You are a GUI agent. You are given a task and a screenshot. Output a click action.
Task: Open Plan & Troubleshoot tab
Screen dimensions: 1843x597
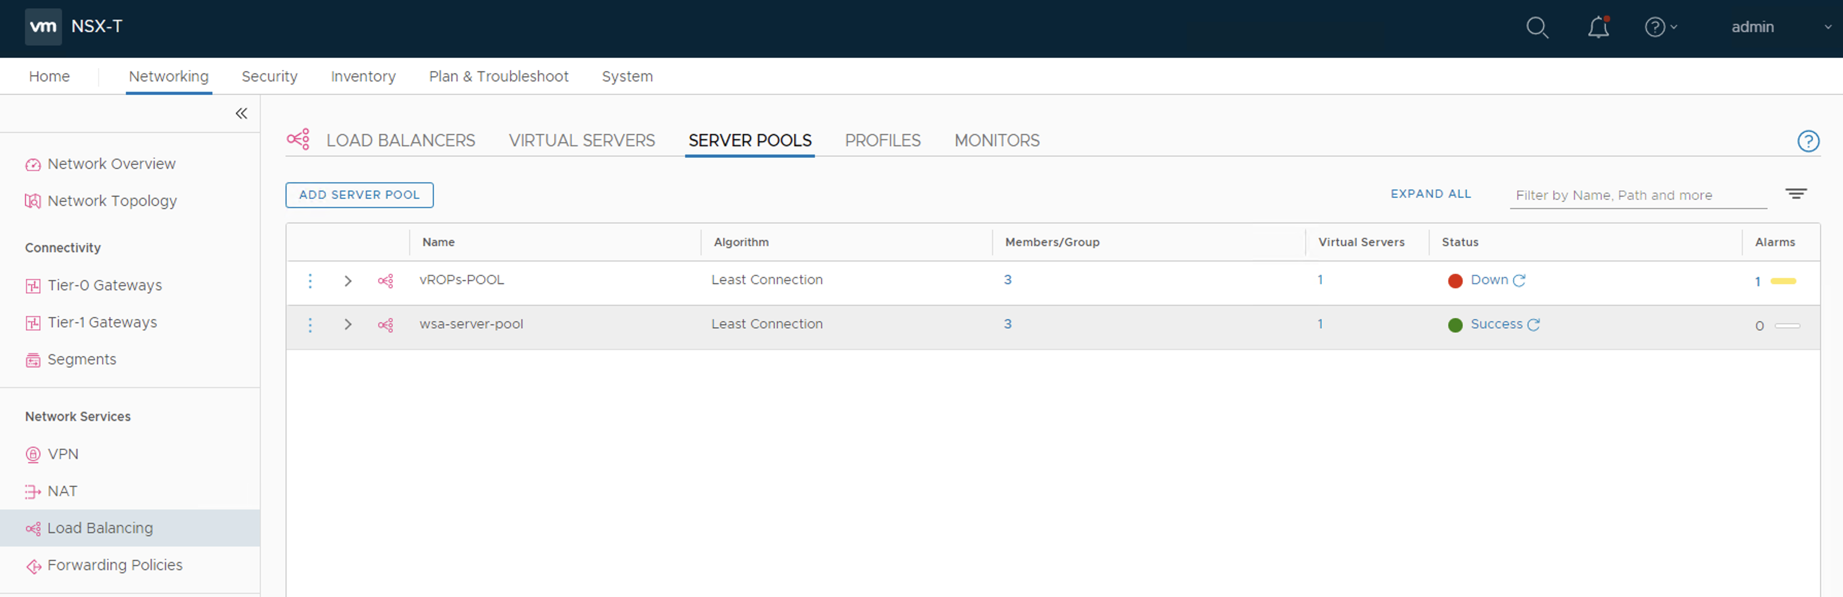pyautogui.click(x=499, y=77)
